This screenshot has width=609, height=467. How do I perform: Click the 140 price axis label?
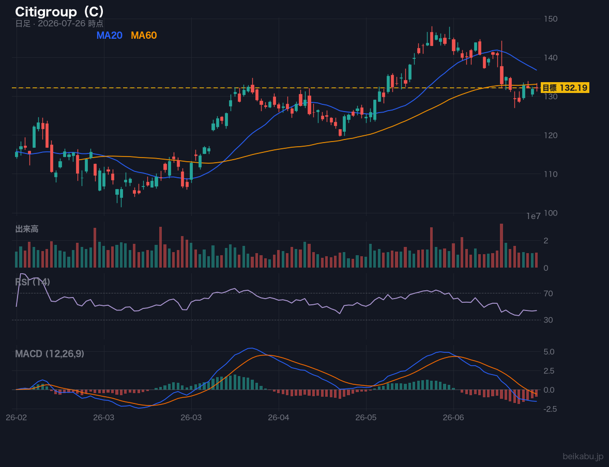[x=551, y=57]
